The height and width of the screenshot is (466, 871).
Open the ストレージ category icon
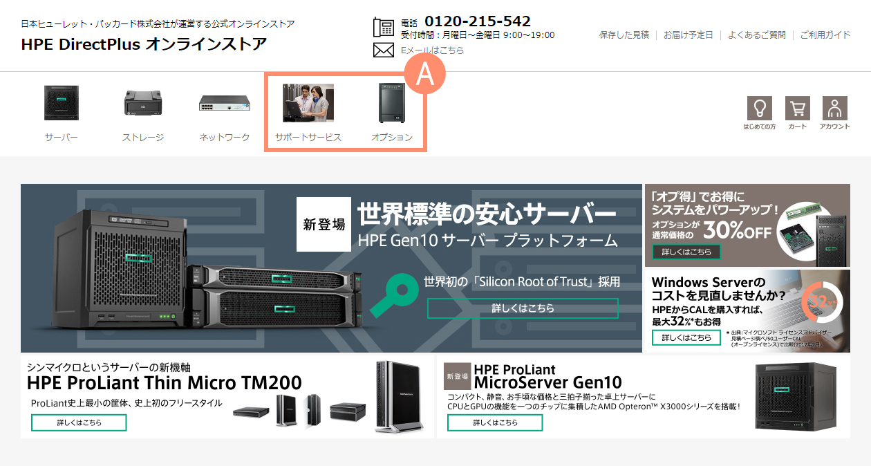(x=142, y=103)
